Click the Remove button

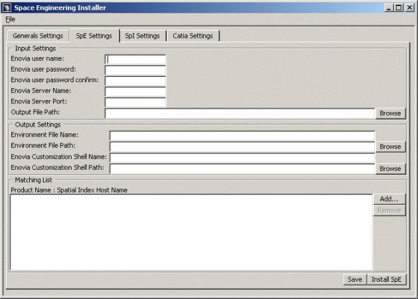coord(389,211)
